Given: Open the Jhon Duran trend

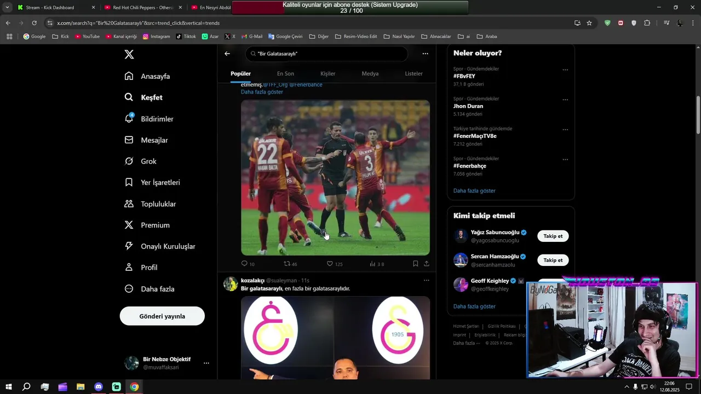Looking at the screenshot, I should point(468,106).
